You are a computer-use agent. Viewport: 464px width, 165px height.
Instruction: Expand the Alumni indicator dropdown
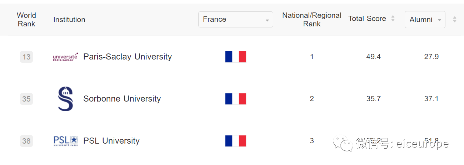pyautogui.click(x=425, y=20)
